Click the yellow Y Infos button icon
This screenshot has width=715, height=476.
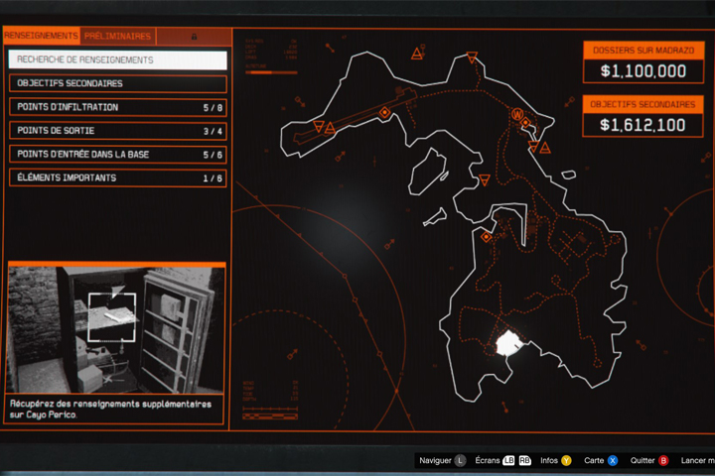click(566, 460)
